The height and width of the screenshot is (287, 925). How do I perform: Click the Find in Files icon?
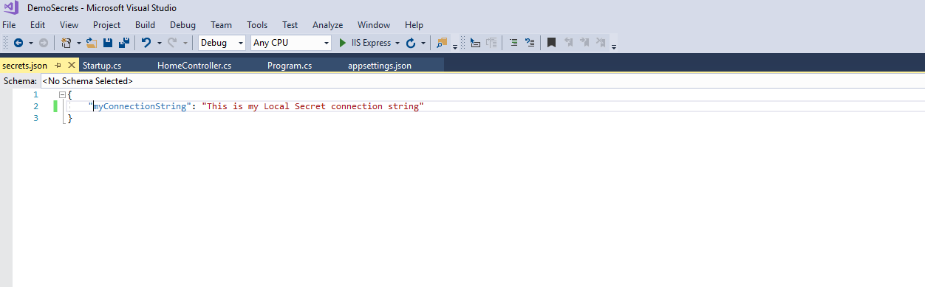pos(443,43)
